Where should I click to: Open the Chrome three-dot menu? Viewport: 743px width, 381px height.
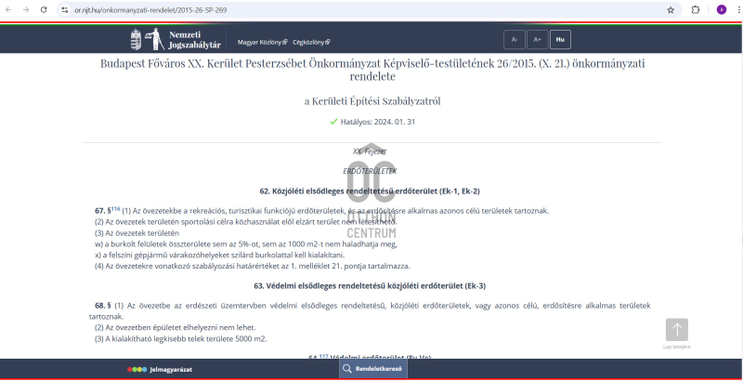(735, 10)
